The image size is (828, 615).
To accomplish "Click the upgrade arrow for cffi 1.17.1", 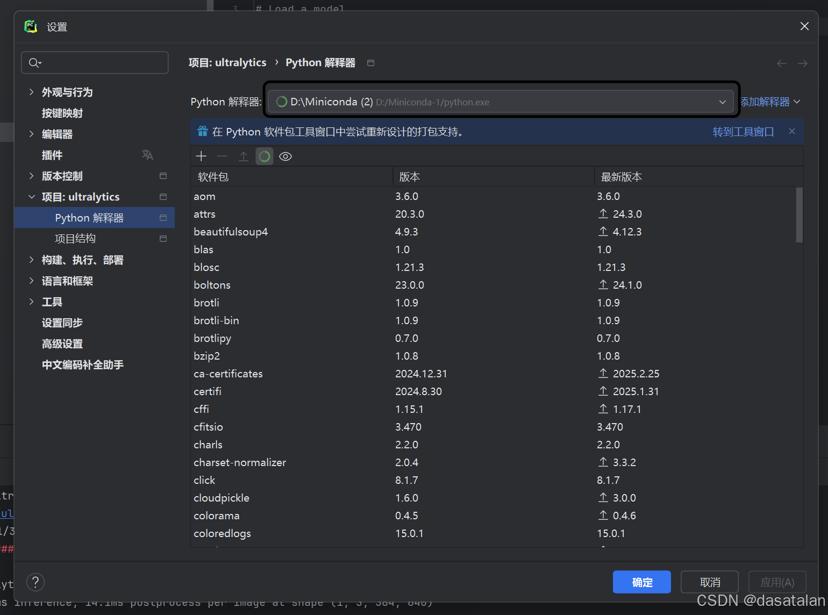I will tap(603, 409).
